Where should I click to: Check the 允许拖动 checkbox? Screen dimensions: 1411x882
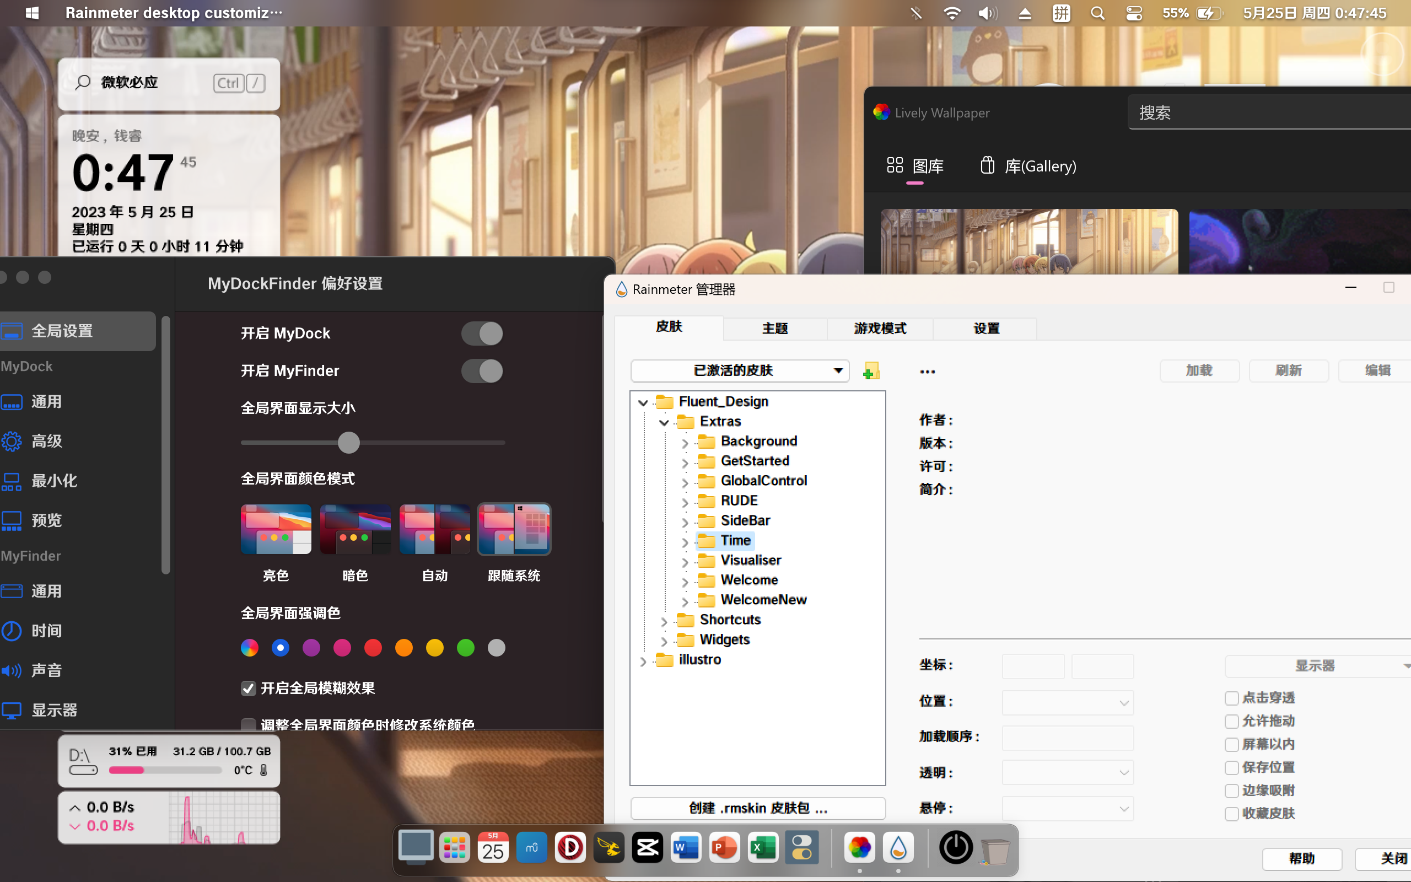[1231, 722]
